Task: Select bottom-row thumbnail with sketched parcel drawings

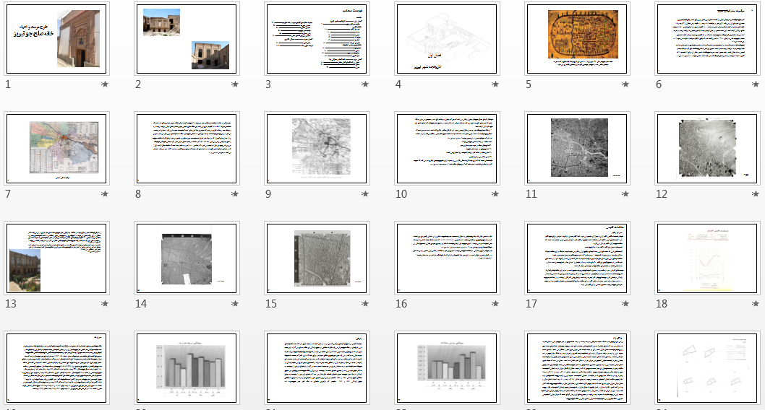Action: point(707,367)
